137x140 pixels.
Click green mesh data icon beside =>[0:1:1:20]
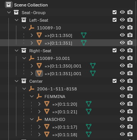(89, 104)
